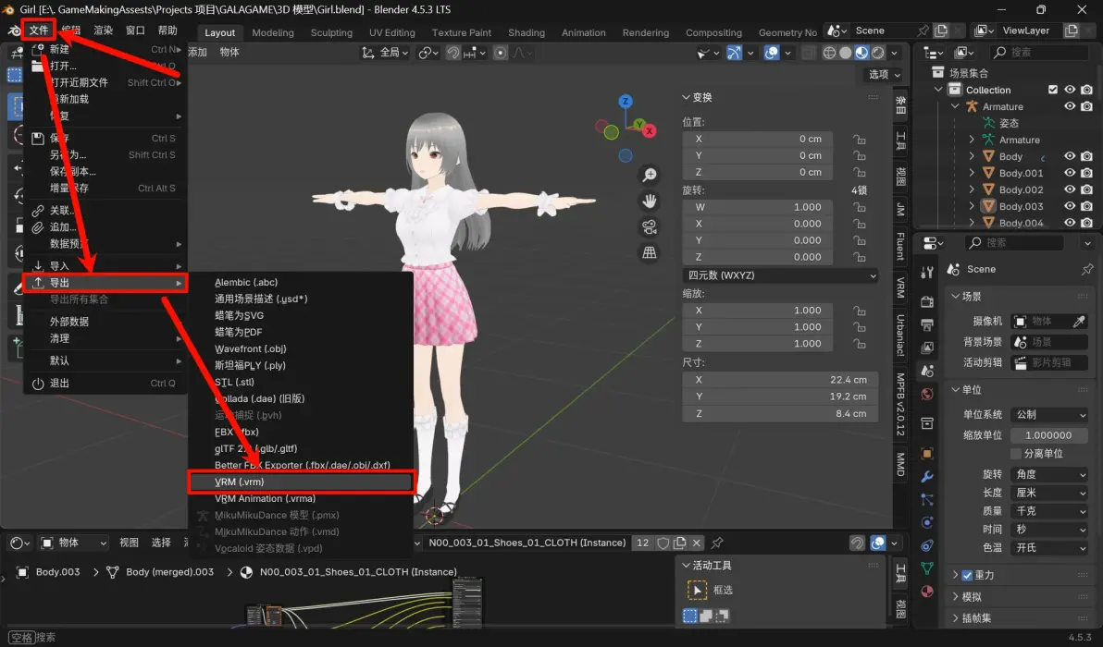Click the fake user shield for Shoes material
The image size is (1103, 647).
pos(663,543)
